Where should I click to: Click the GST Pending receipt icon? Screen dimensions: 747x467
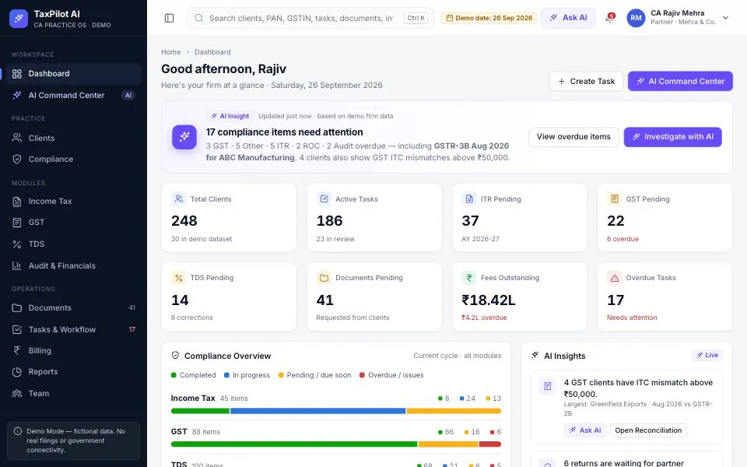pyautogui.click(x=615, y=198)
